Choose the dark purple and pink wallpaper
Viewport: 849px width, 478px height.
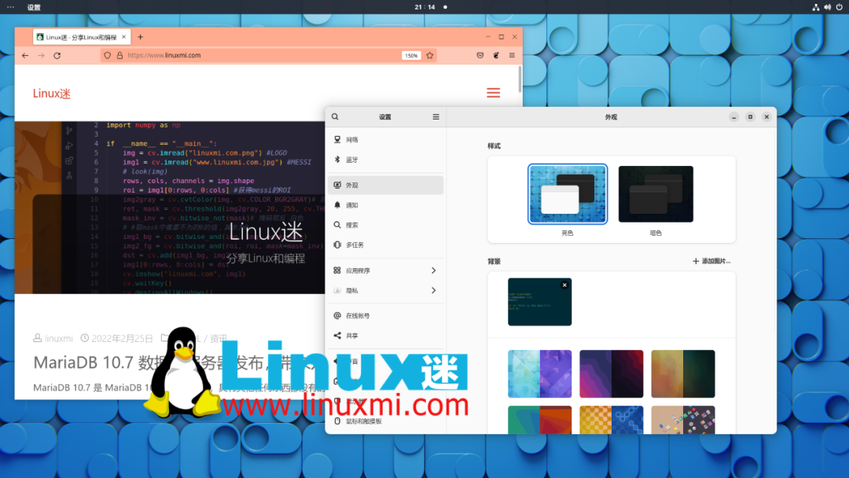612,373
